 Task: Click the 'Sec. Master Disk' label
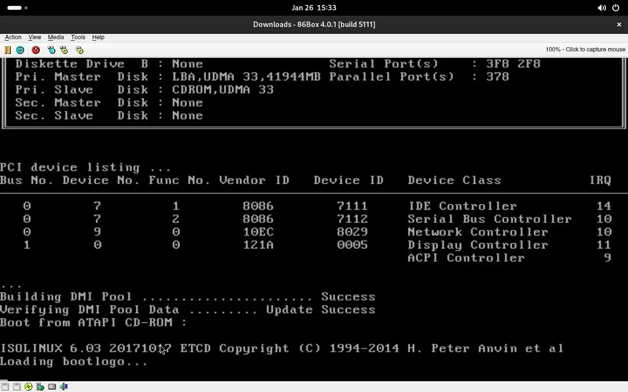point(81,103)
